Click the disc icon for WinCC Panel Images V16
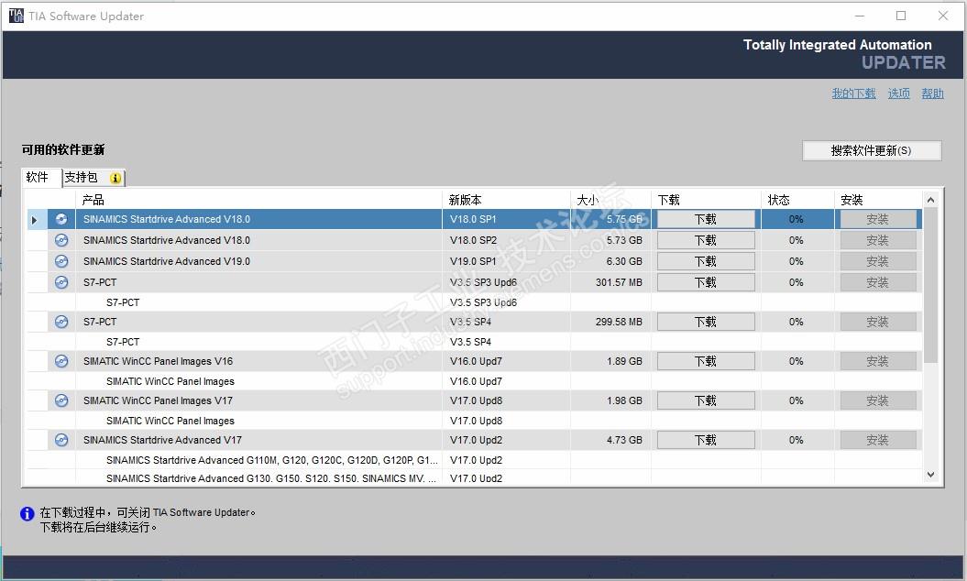This screenshot has height=581, width=967. [61, 361]
